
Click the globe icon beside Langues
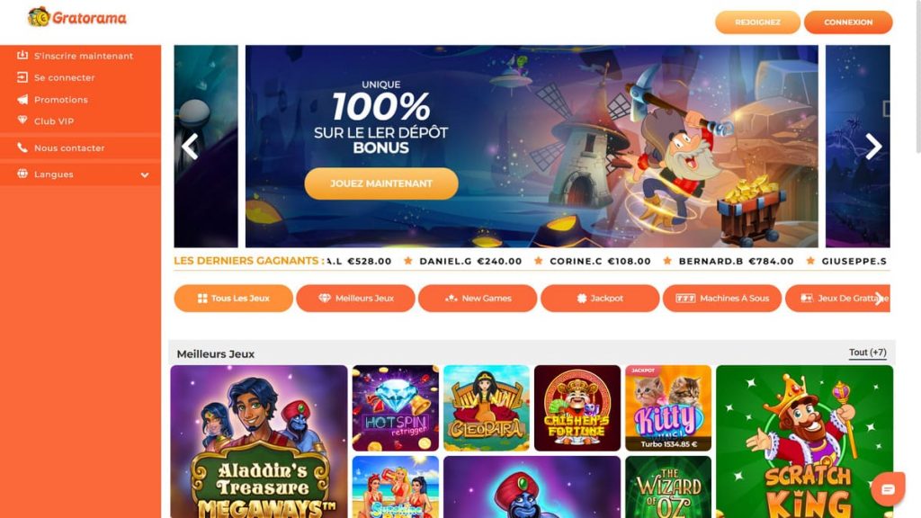point(22,174)
